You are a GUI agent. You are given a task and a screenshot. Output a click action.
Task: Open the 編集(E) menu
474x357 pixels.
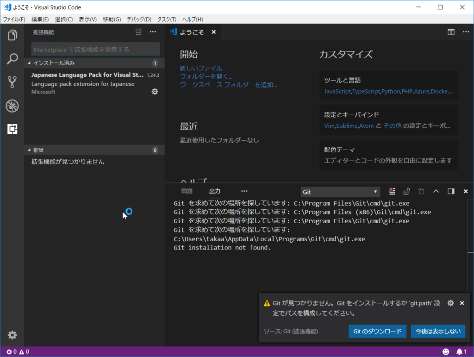click(x=40, y=19)
